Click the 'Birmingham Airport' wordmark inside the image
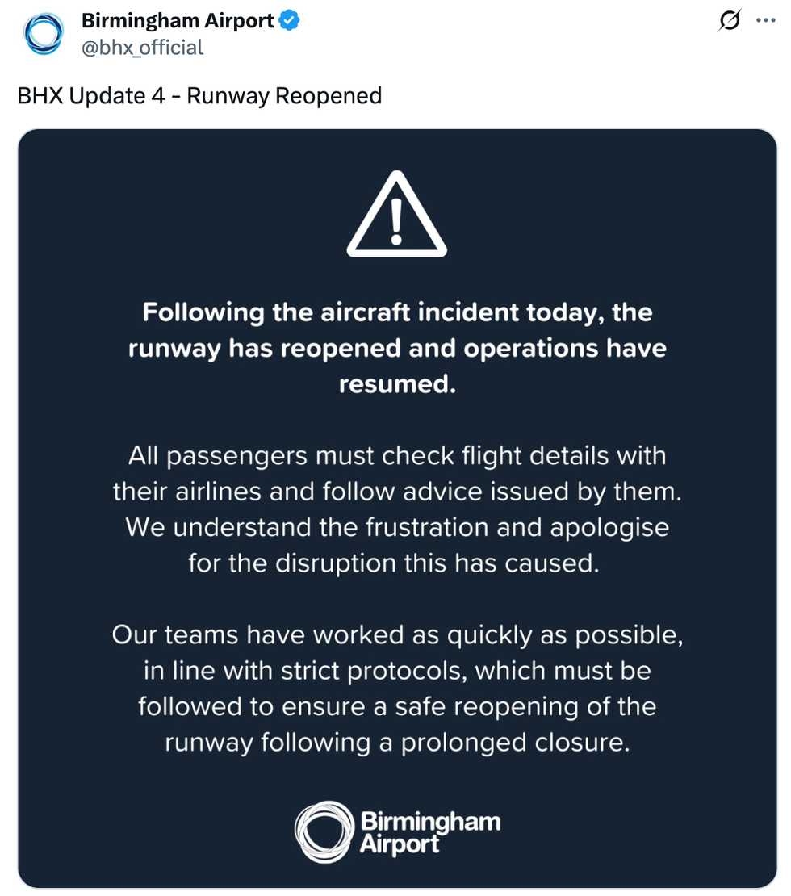 click(429, 833)
